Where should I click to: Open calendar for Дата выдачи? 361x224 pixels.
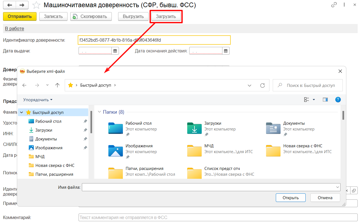click(x=115, y=51)
